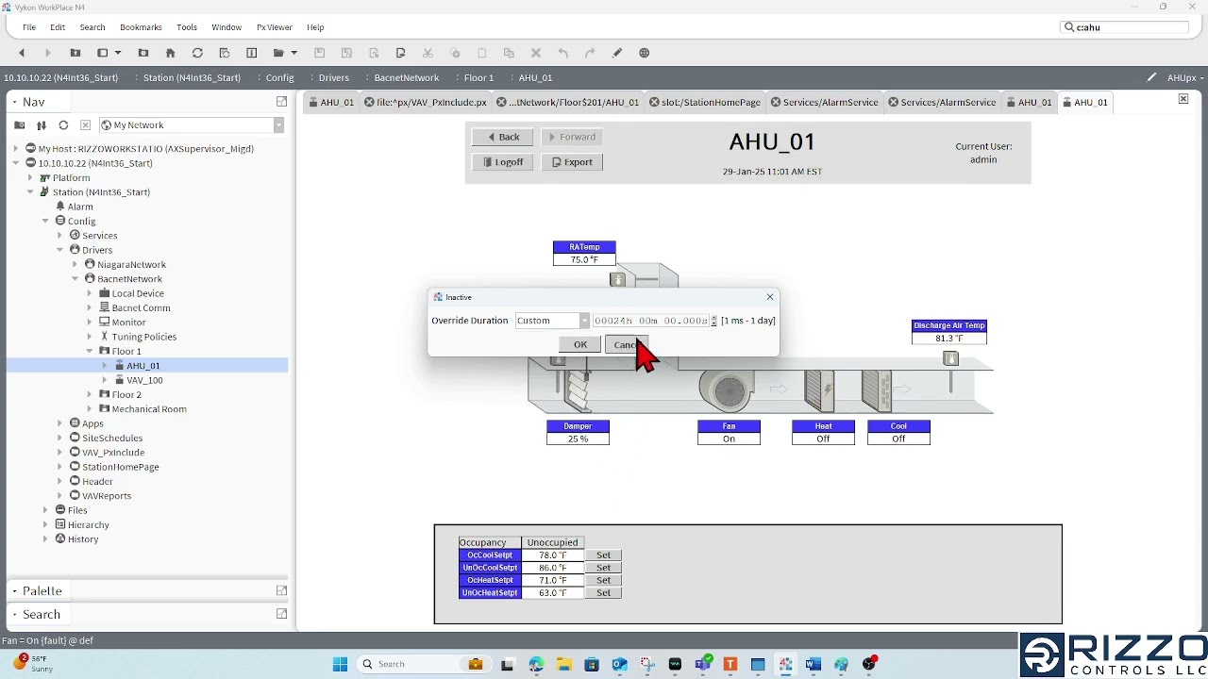This screenshot has width=1208, height=679.
Task: Click the Nav panel new folder icon
Action: pos(20,124)
